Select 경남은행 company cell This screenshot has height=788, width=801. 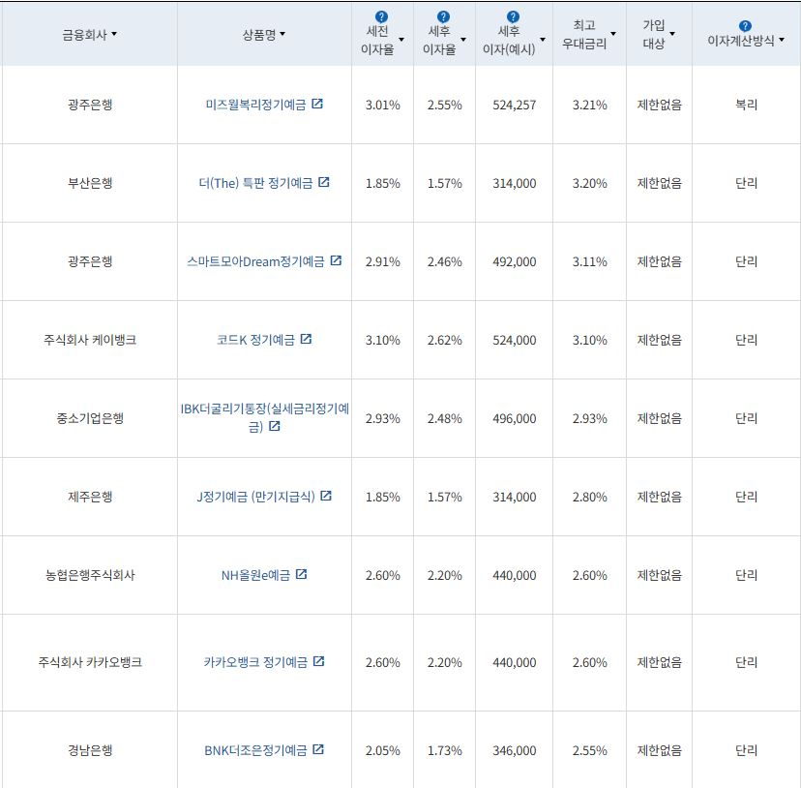pos(90,750)
